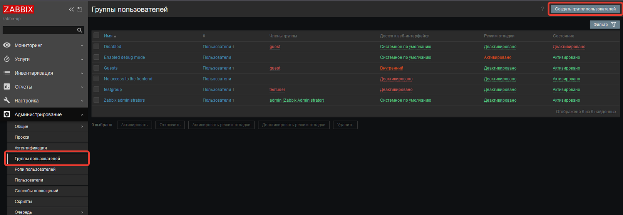Click the Удалить button

[345, 125]
